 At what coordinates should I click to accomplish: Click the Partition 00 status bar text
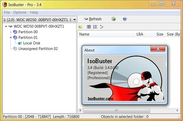pos(41,116)
